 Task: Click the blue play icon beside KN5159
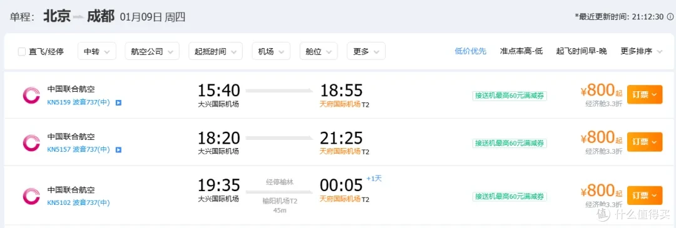click(118, 103)
